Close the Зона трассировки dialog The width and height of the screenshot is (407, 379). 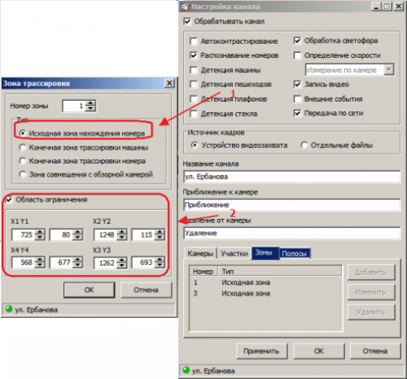click(x=169, y=83)
